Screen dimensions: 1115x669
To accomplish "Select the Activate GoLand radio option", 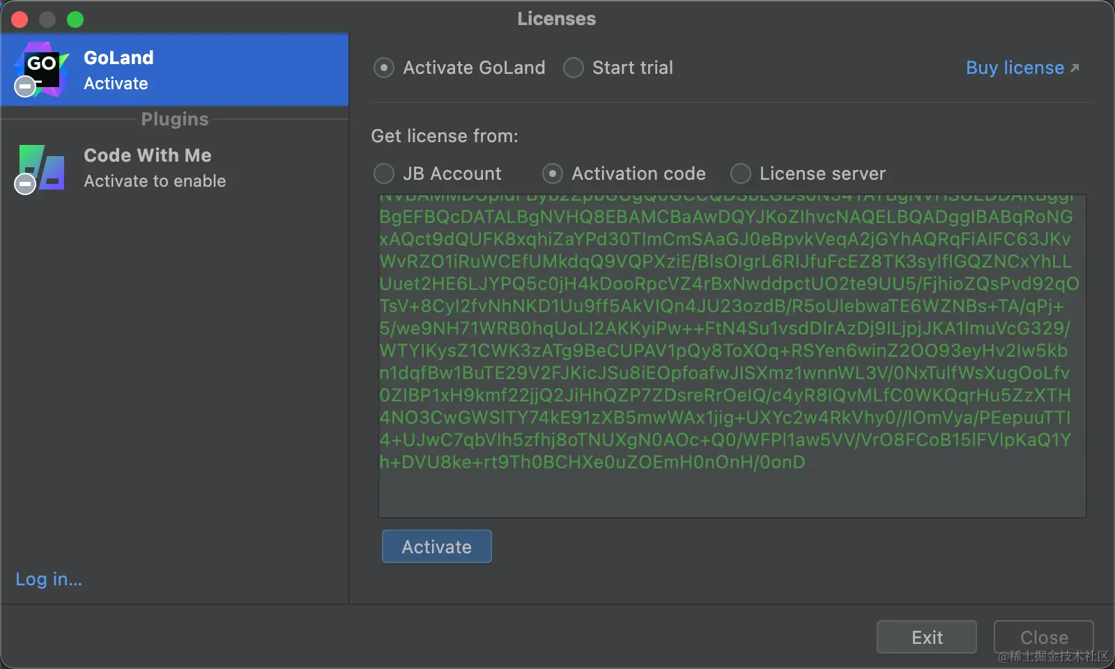I will [x=384, y=68].
